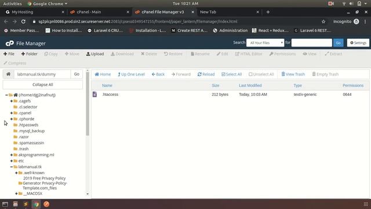Click the Extract toolbar action
Image resolution: width=371 pixels, height=209 pixels.
pos(333,54)
